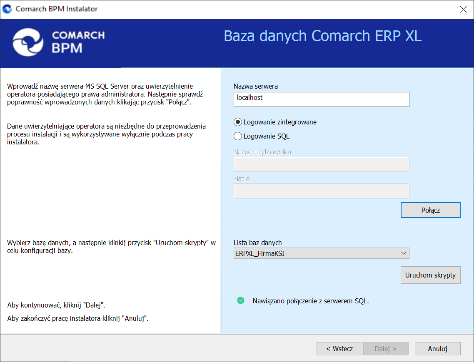Click the Comarch BPM logo in banner
Viewport: 474px width, 362px height.
[x=59, y=42]
